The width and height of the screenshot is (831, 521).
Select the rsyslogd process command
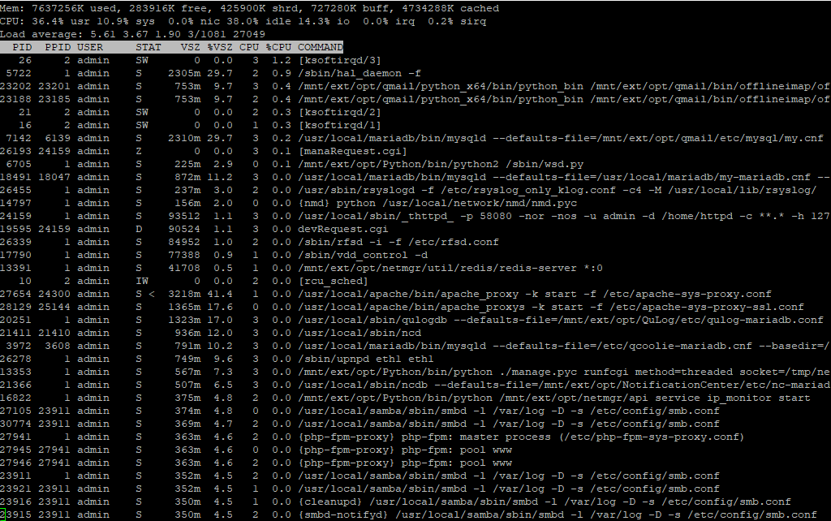(558, 190)
